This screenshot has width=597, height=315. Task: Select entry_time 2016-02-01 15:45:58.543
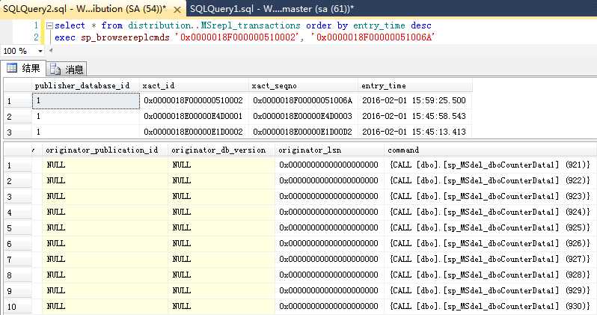415,116
